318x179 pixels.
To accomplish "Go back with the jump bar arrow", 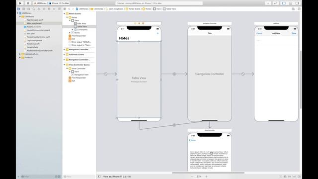I will coord(69,9).
